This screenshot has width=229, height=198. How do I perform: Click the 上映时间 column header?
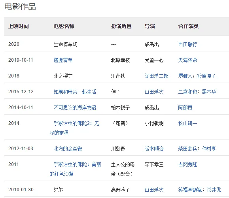(x=19, y=26)
